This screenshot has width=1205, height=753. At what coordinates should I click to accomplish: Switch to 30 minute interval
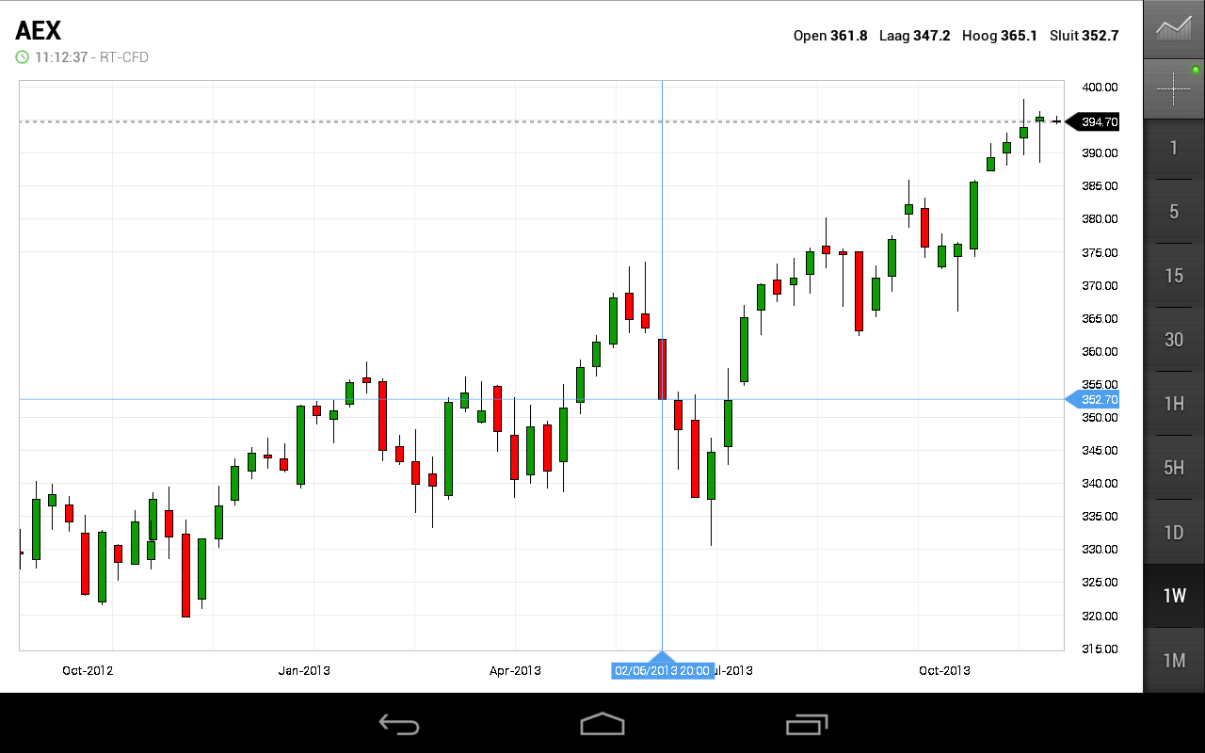(x=1173, y=340)
